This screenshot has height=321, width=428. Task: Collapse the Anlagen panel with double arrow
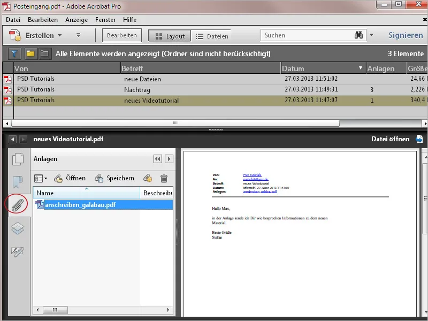pos(158,159)
